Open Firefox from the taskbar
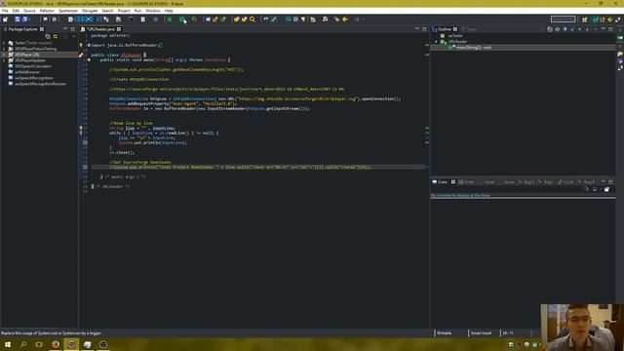This screenshot has height=351, width=624. click(x=56, y=344)
